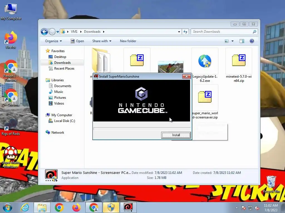Click the Nintendo GameCube installer banner
This screenshot has height=213, width=285.
(142, 101)
